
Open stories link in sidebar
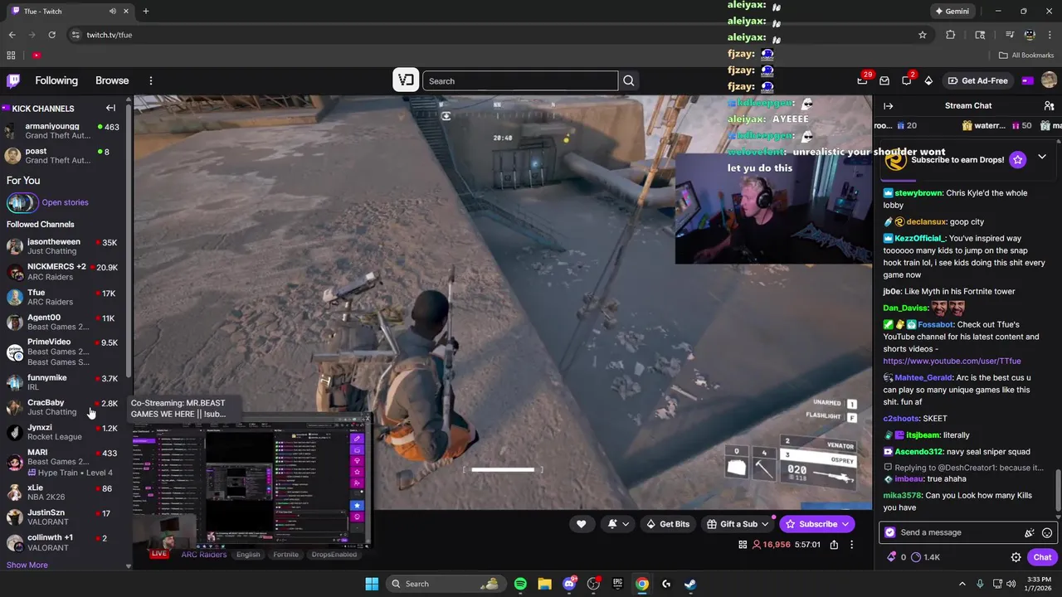65,202
